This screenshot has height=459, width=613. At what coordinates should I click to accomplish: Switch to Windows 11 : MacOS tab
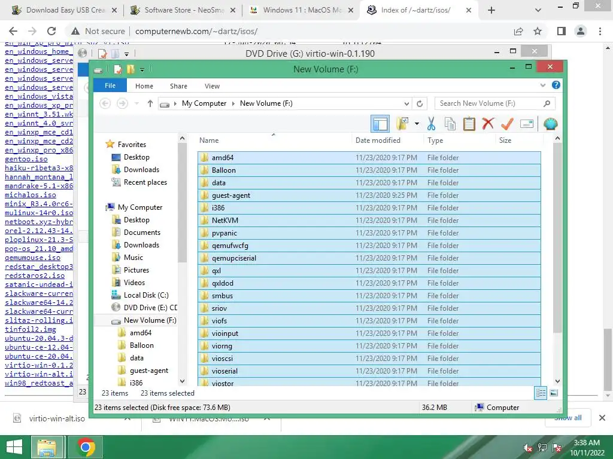pos(301,10)
